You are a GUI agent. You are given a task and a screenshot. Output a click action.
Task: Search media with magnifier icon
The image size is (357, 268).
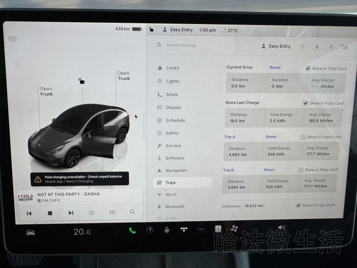tap(133, 212)
